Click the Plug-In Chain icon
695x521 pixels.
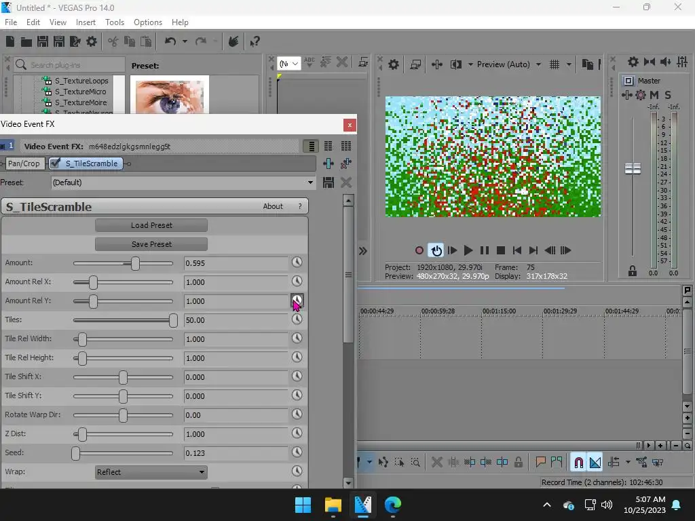[x=328, y=163]
